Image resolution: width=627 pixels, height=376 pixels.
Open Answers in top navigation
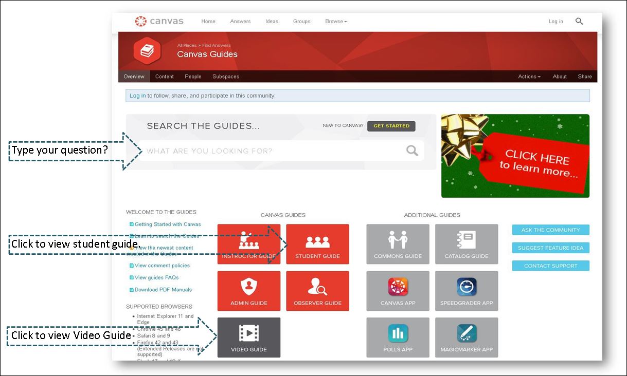tap(240, 22)
